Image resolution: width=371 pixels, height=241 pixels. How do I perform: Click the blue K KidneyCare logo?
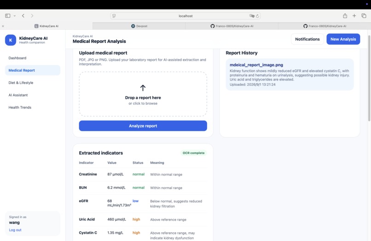coord(11,40)
